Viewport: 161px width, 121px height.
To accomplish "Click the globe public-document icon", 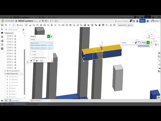I will (x=43, y=21).
